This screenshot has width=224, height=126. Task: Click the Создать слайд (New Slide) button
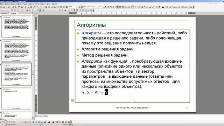(x=187, y=7)
